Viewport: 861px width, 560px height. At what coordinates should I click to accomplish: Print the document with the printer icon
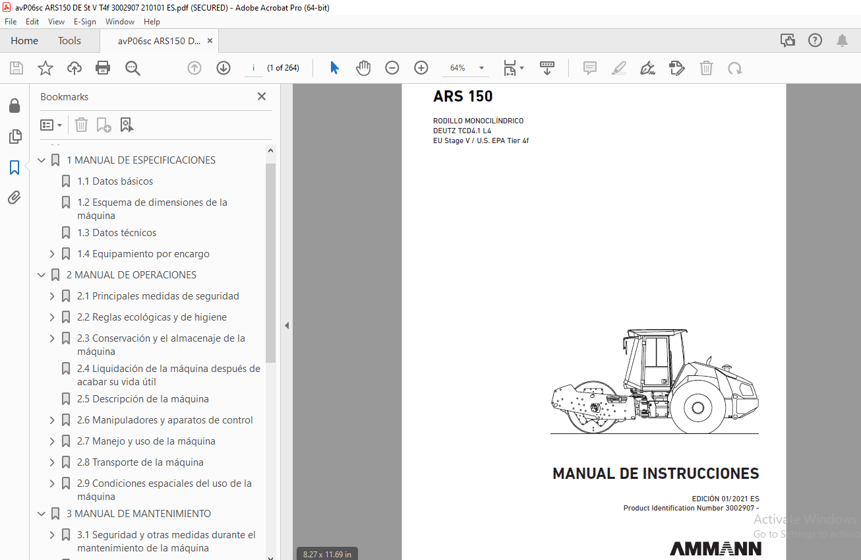tap(103, 68)
